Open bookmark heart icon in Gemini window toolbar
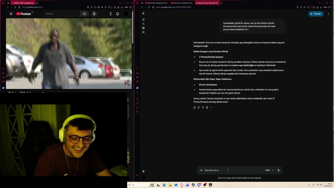This screenshot has width=334, height=188. pyautogui.click(x=308, y=7)
